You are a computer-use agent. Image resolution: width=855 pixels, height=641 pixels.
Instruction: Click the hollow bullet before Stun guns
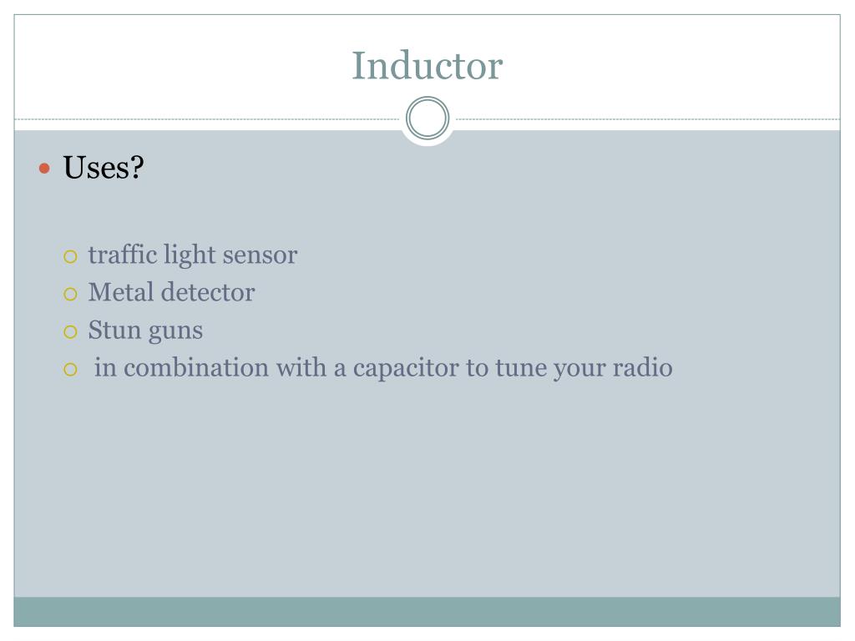[x=70, y=332]
